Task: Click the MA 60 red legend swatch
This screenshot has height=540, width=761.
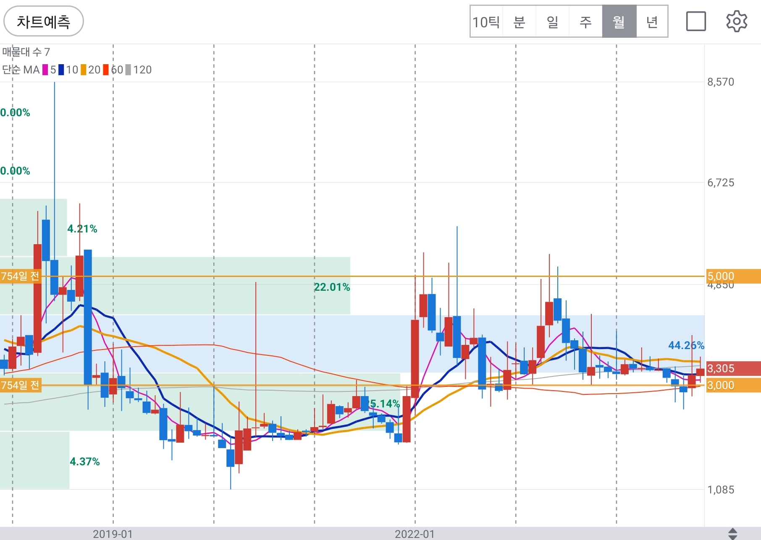Action: click(106, 70)
